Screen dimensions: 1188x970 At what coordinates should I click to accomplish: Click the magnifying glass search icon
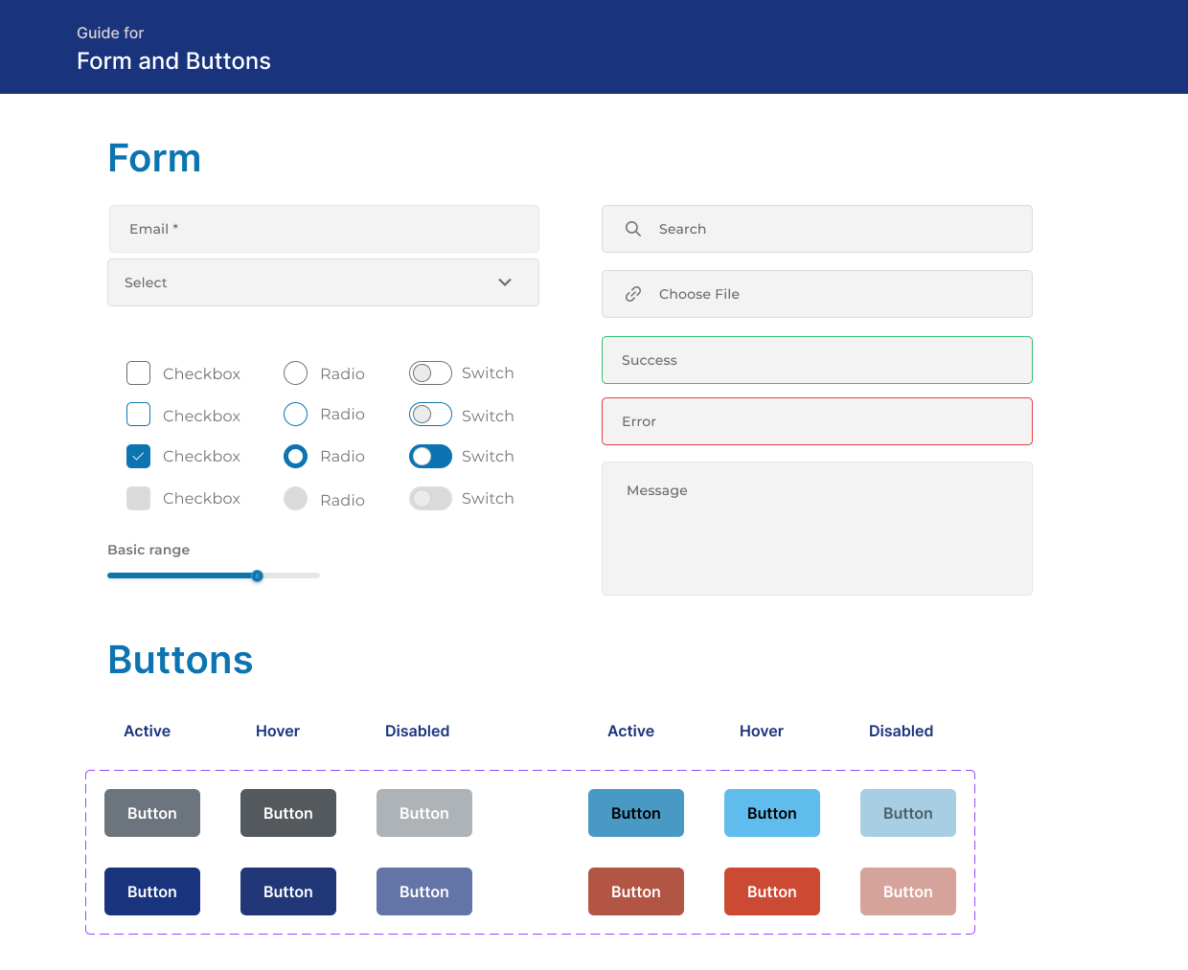(x=632, y=229)
